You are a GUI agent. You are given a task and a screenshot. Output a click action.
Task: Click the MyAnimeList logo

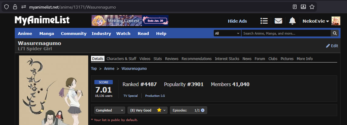[x=42, y=20]
